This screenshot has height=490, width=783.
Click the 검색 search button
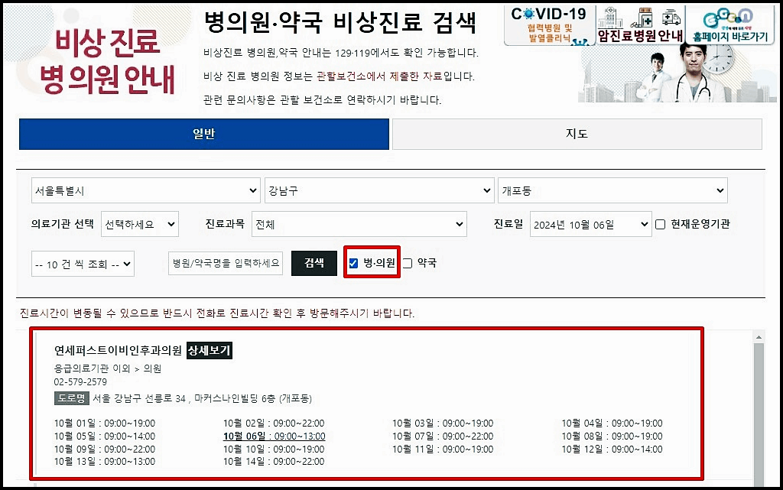pos(314,263)
